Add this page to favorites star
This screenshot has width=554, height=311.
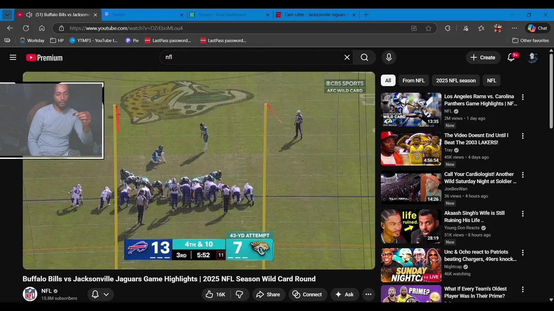coord(428,28)
